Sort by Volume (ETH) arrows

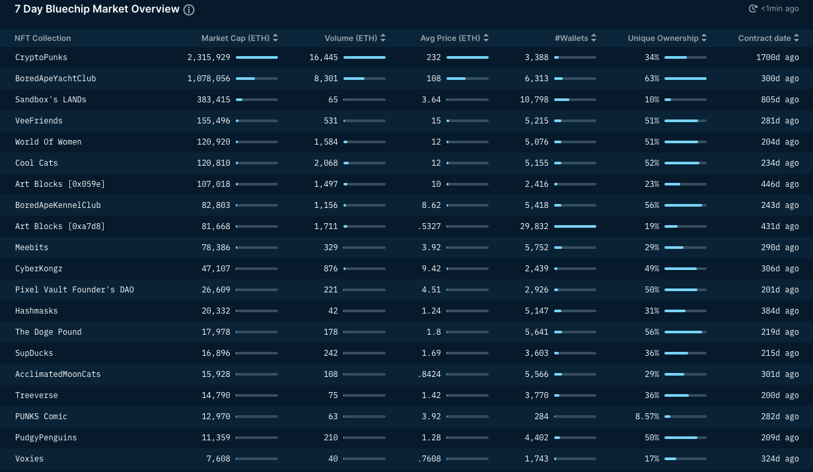383,38
